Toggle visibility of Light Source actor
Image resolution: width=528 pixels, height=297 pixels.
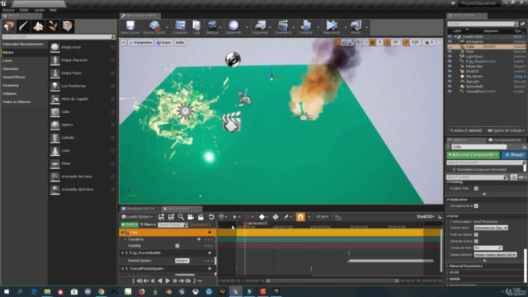pos(450,57)
